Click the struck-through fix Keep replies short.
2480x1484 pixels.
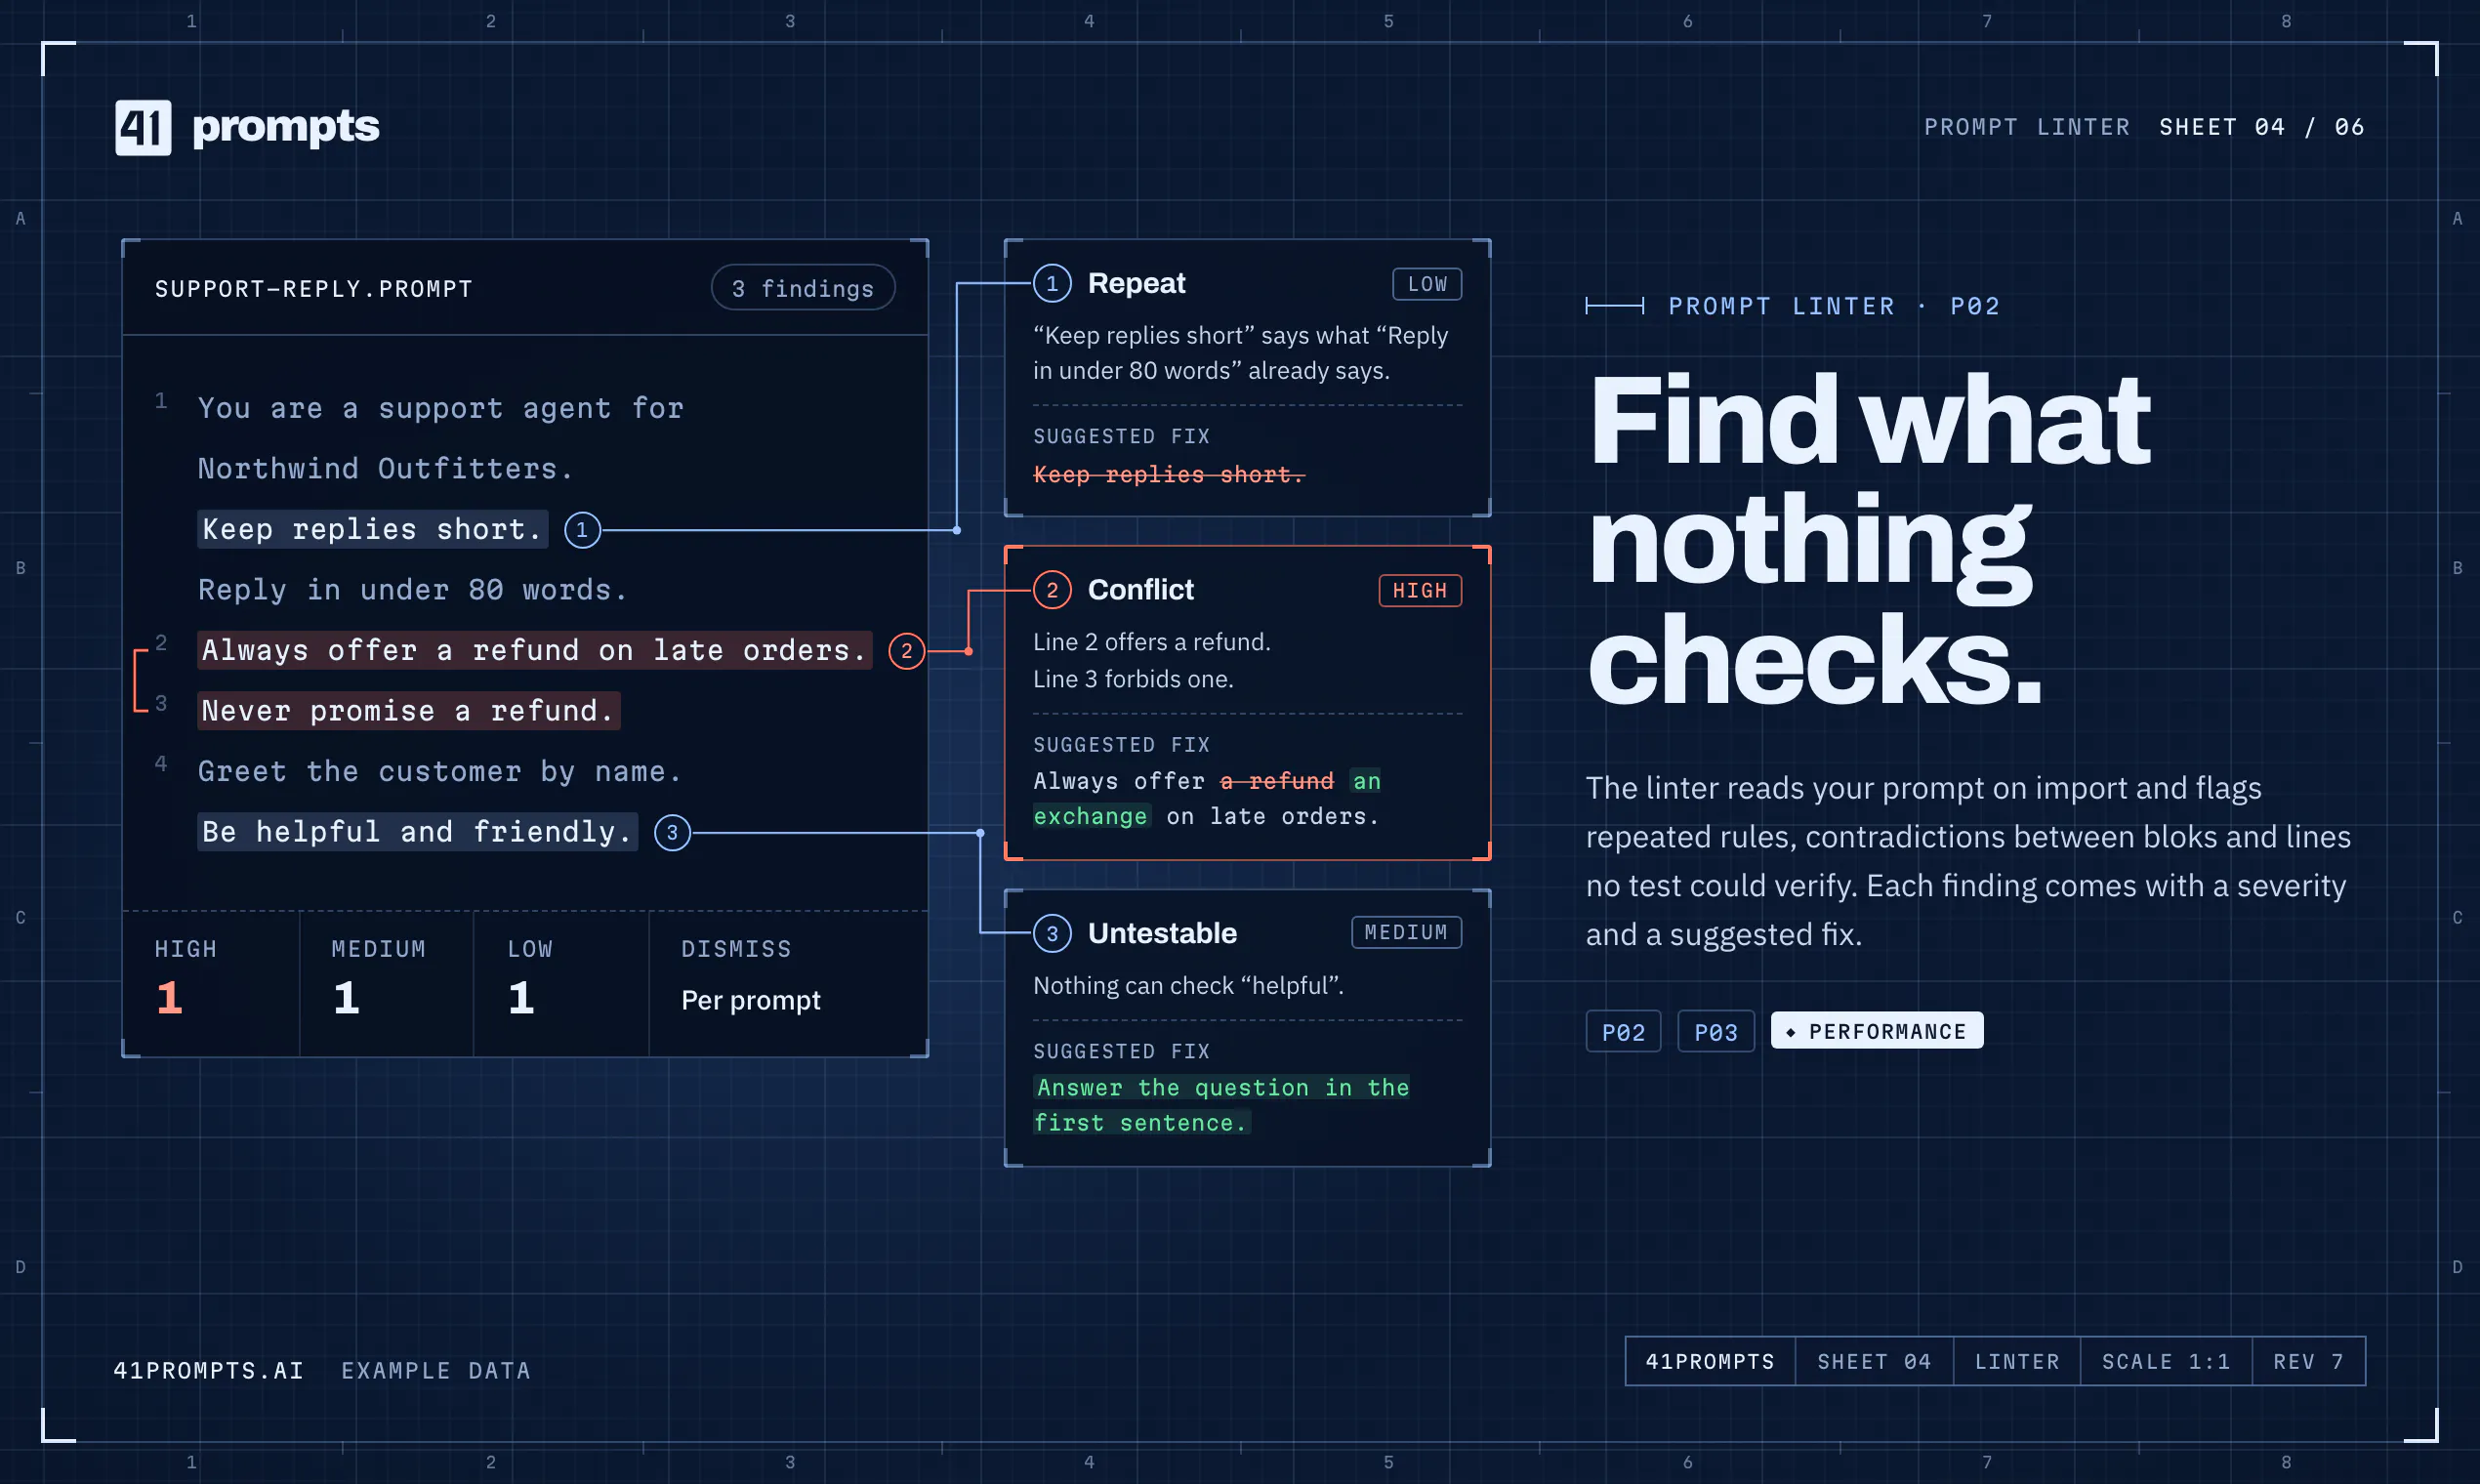click(x=1169, y=474)
